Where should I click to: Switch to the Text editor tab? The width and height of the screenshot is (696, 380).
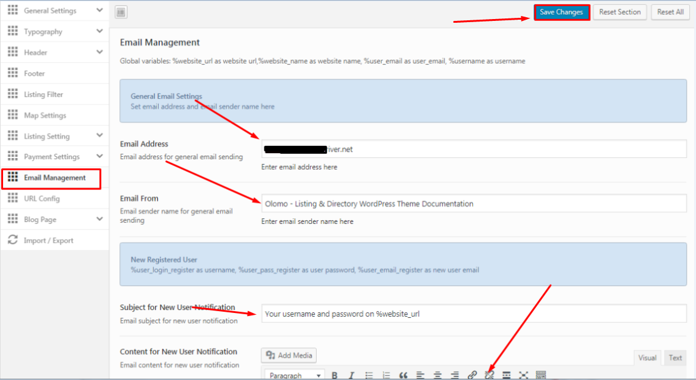(675, 358)
